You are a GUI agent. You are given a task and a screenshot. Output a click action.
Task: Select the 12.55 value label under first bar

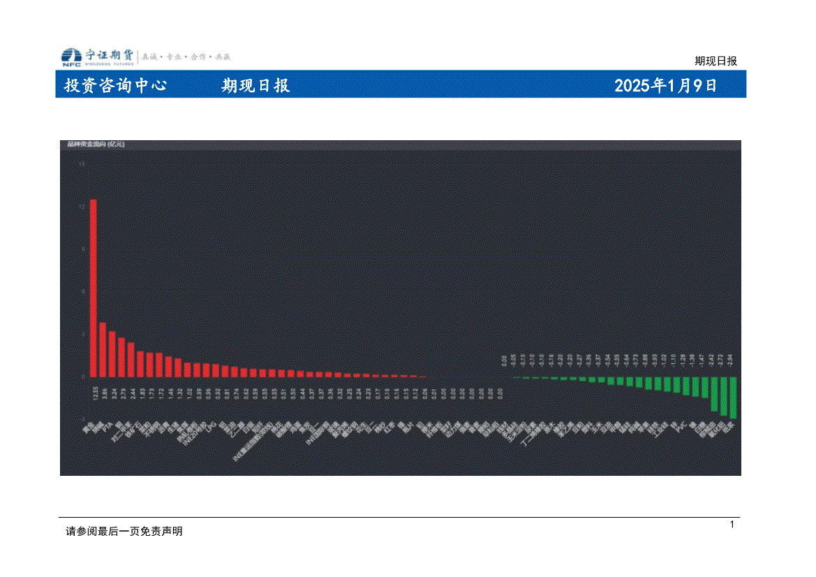pyautogui.click(x=96, y=393)
